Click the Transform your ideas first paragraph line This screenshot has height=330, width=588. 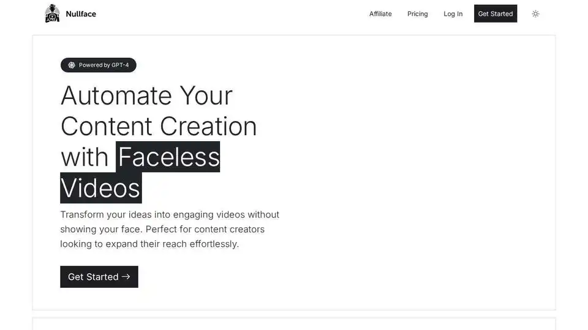point(170,215)
